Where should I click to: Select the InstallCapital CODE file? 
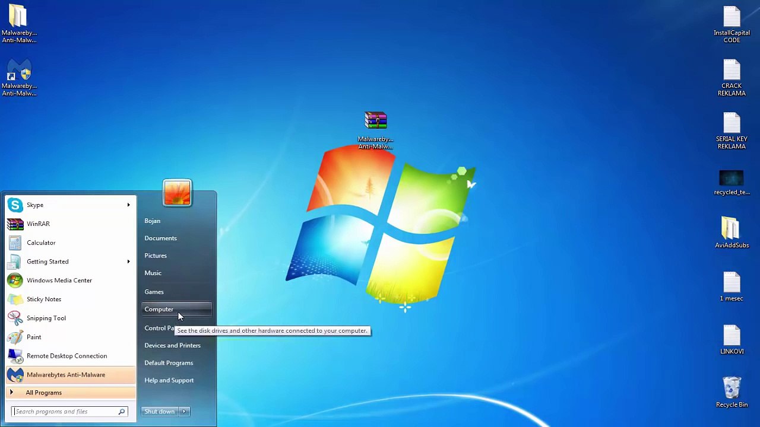click(731, 24)
